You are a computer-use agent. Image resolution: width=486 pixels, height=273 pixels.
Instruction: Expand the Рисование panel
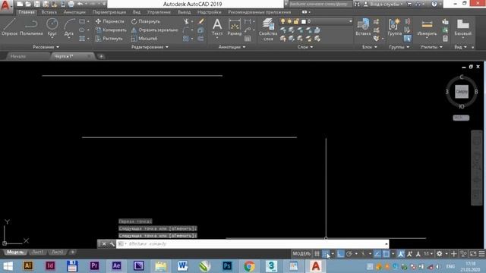coord(46,47)
